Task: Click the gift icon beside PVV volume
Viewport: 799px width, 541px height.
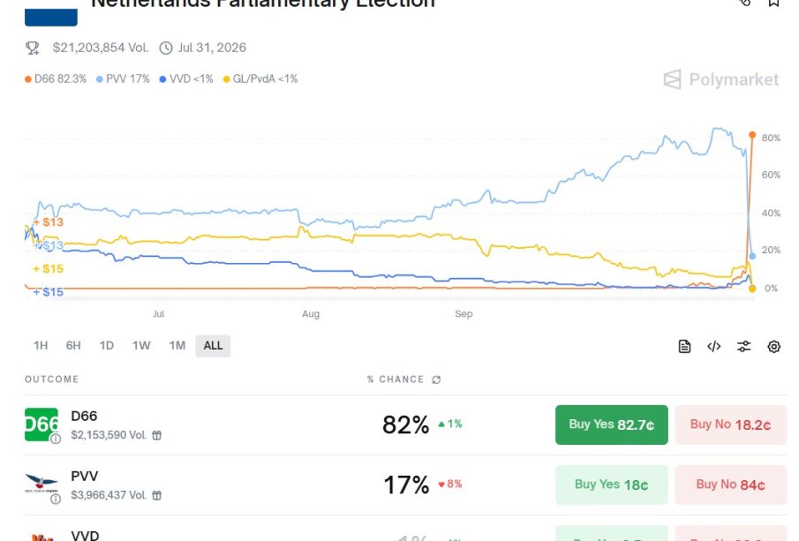Action: point(157,495)
